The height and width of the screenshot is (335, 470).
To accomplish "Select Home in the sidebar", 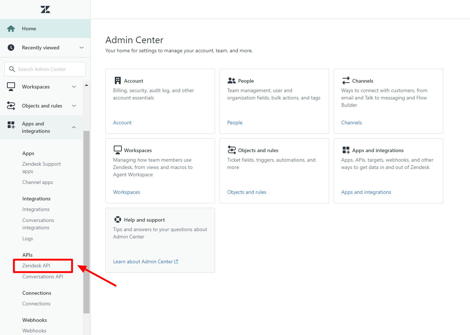I will tap(45, 29).
